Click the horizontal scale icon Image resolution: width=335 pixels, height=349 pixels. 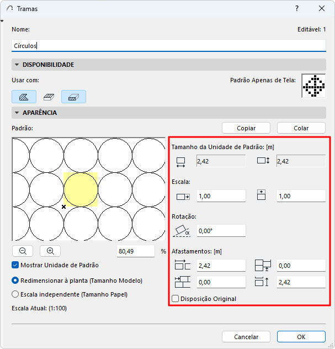183,197
